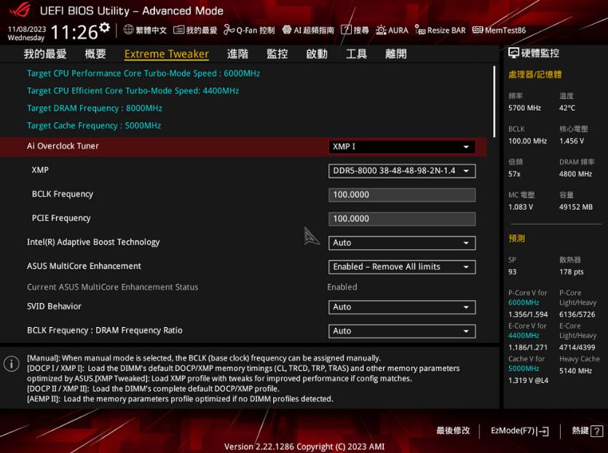Viewport: 608px width, 453px height.
Task: Switch to EzMode with the EzMode(F7) button
Action: (518, 430)
